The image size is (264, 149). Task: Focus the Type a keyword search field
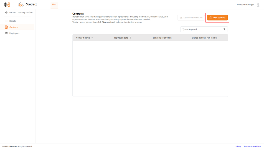(204, 29)
